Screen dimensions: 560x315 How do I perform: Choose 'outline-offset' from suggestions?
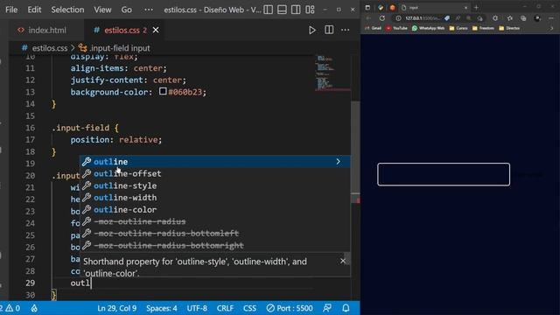[214, 173]
